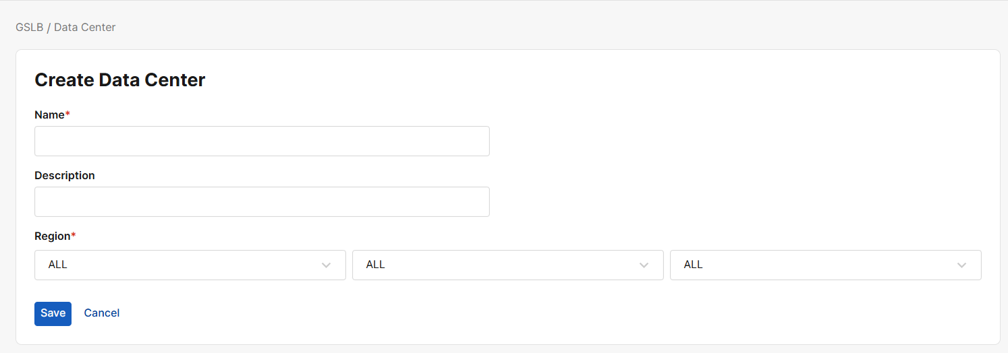Focus the Name input field
The width and height of the screenshot is (1008, 353).
[x=262, y=141]
